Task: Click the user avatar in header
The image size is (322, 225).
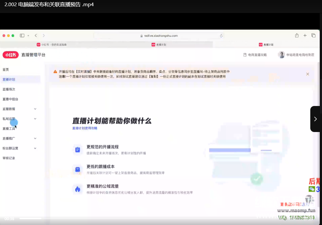Action: [x=281, y=55]
